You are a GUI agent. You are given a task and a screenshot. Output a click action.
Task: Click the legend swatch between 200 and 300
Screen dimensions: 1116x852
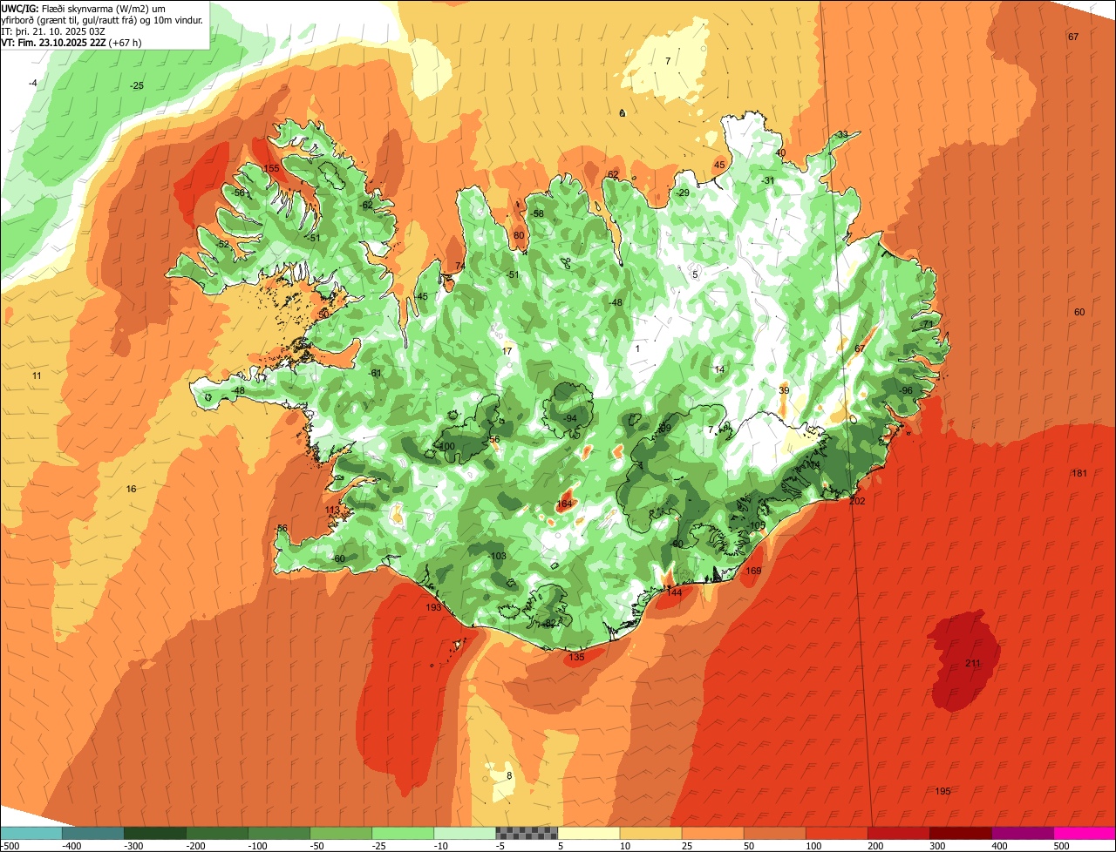[x=898, y=833]
